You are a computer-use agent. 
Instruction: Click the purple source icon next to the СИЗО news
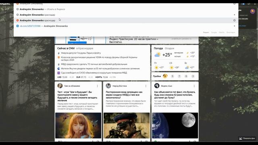click(58, 73)
